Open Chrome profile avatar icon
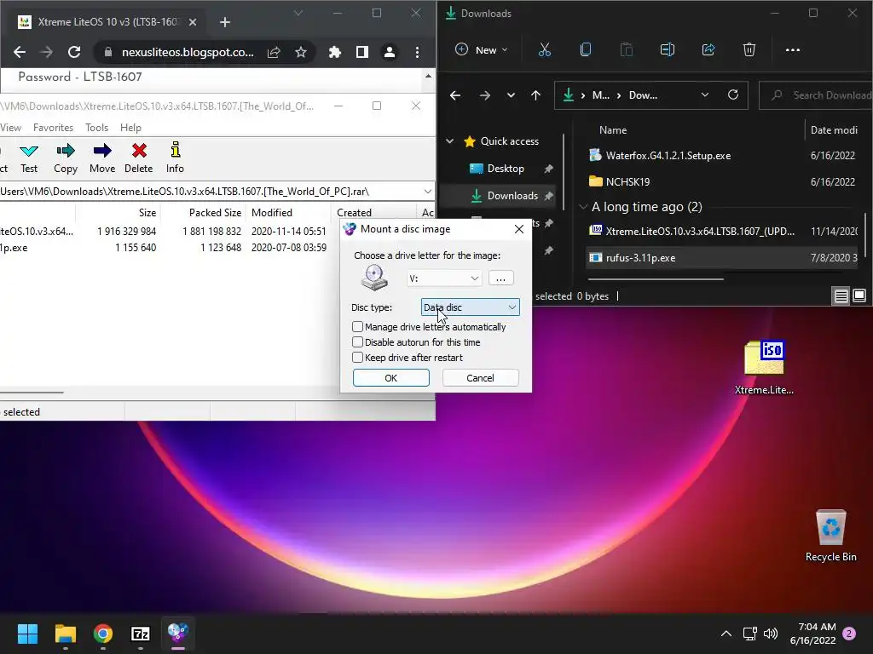The width and height of the screenshot is (873, 654). tap(389, 52)
